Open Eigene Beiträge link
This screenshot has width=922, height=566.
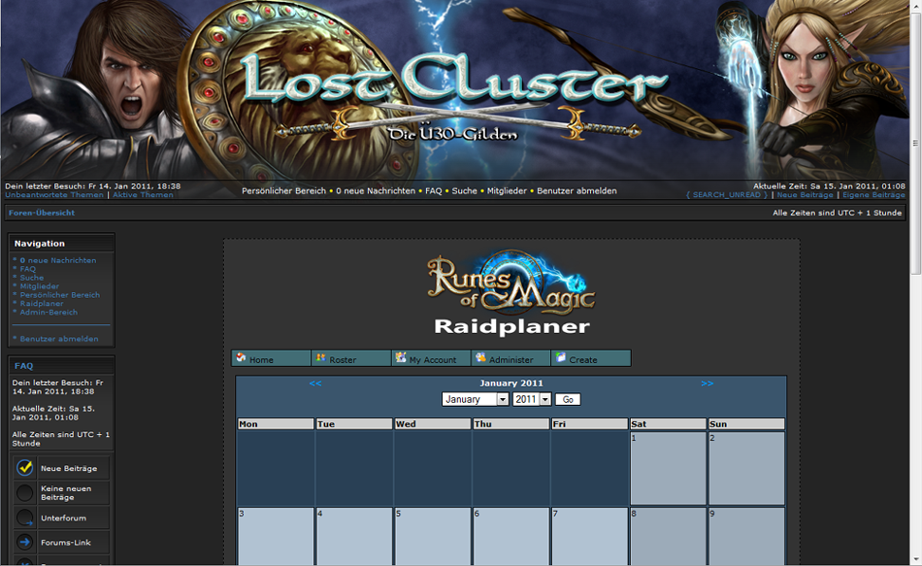tap(873, 195)
